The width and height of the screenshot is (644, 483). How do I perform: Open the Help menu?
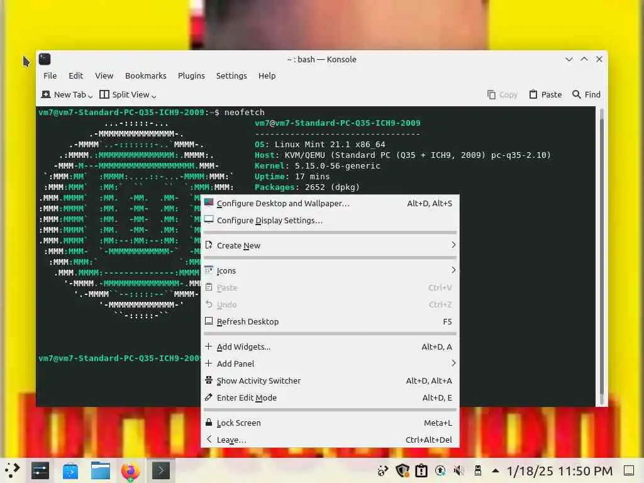(x=267, y=75)
